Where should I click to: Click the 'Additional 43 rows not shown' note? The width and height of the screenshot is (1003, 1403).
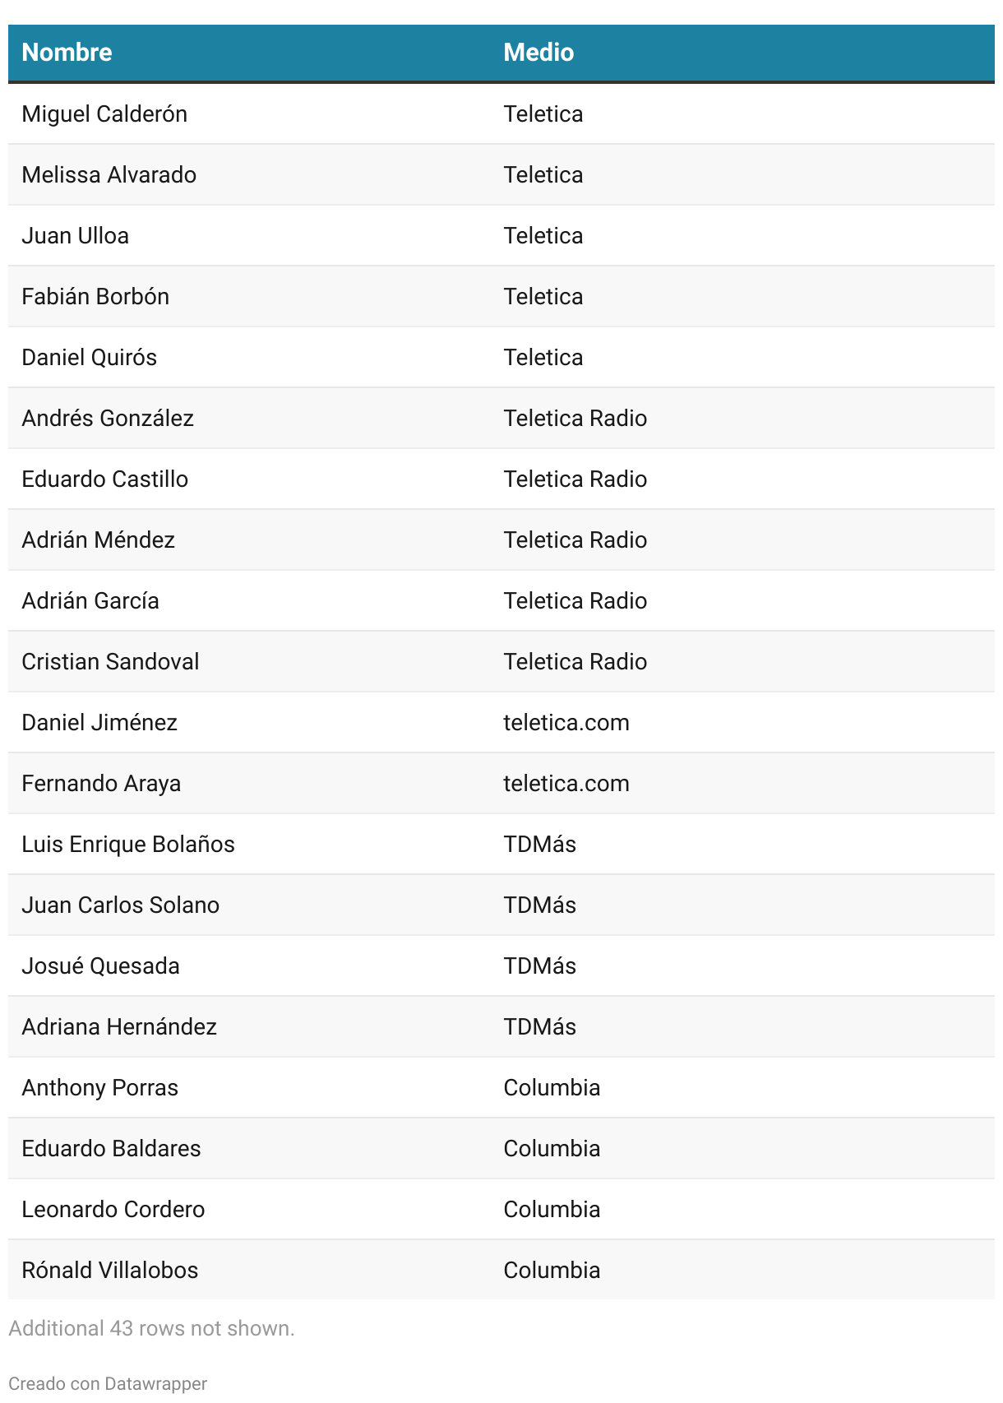pyautogui.click(x=151, y=1328)
